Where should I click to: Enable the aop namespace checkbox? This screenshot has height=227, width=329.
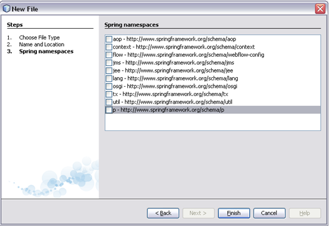pos(109,39)
